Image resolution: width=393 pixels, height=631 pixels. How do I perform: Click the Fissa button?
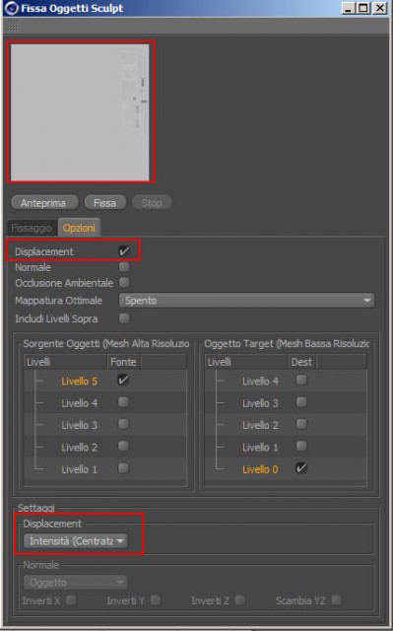[x=104, y=203]
